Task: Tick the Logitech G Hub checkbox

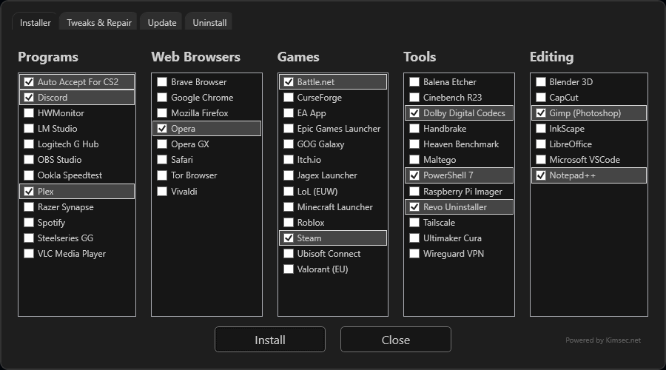Action: tap(29, 144)
